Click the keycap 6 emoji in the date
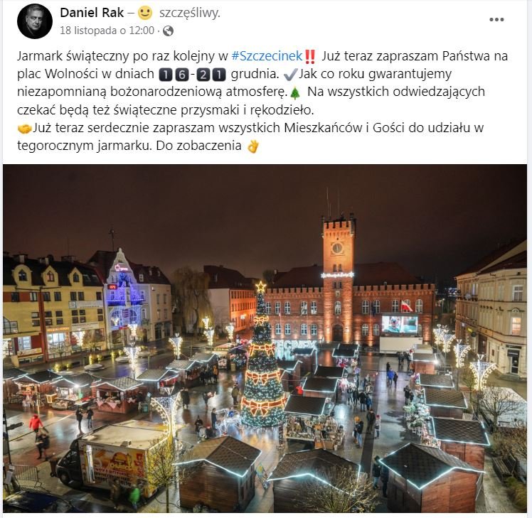532x518 pixels. tap(181, 75)
